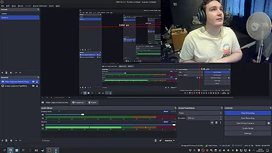This screenshot has height=153, width=272.
Task: Undock the Sources panel with its float icon
Action: pyautogui.click(x=38, y=77)
